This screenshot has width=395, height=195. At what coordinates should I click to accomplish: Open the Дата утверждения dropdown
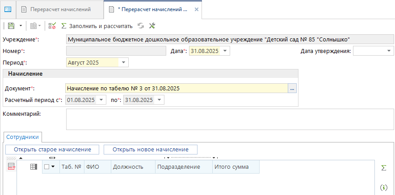pyautogui.click(x=389, y=51)
